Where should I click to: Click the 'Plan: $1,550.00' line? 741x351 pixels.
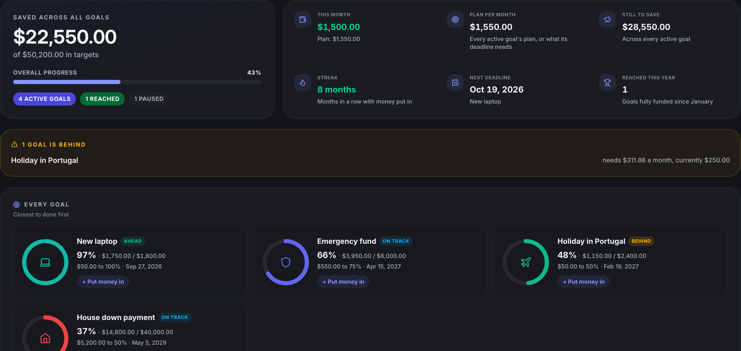click(x=339, y=39)
